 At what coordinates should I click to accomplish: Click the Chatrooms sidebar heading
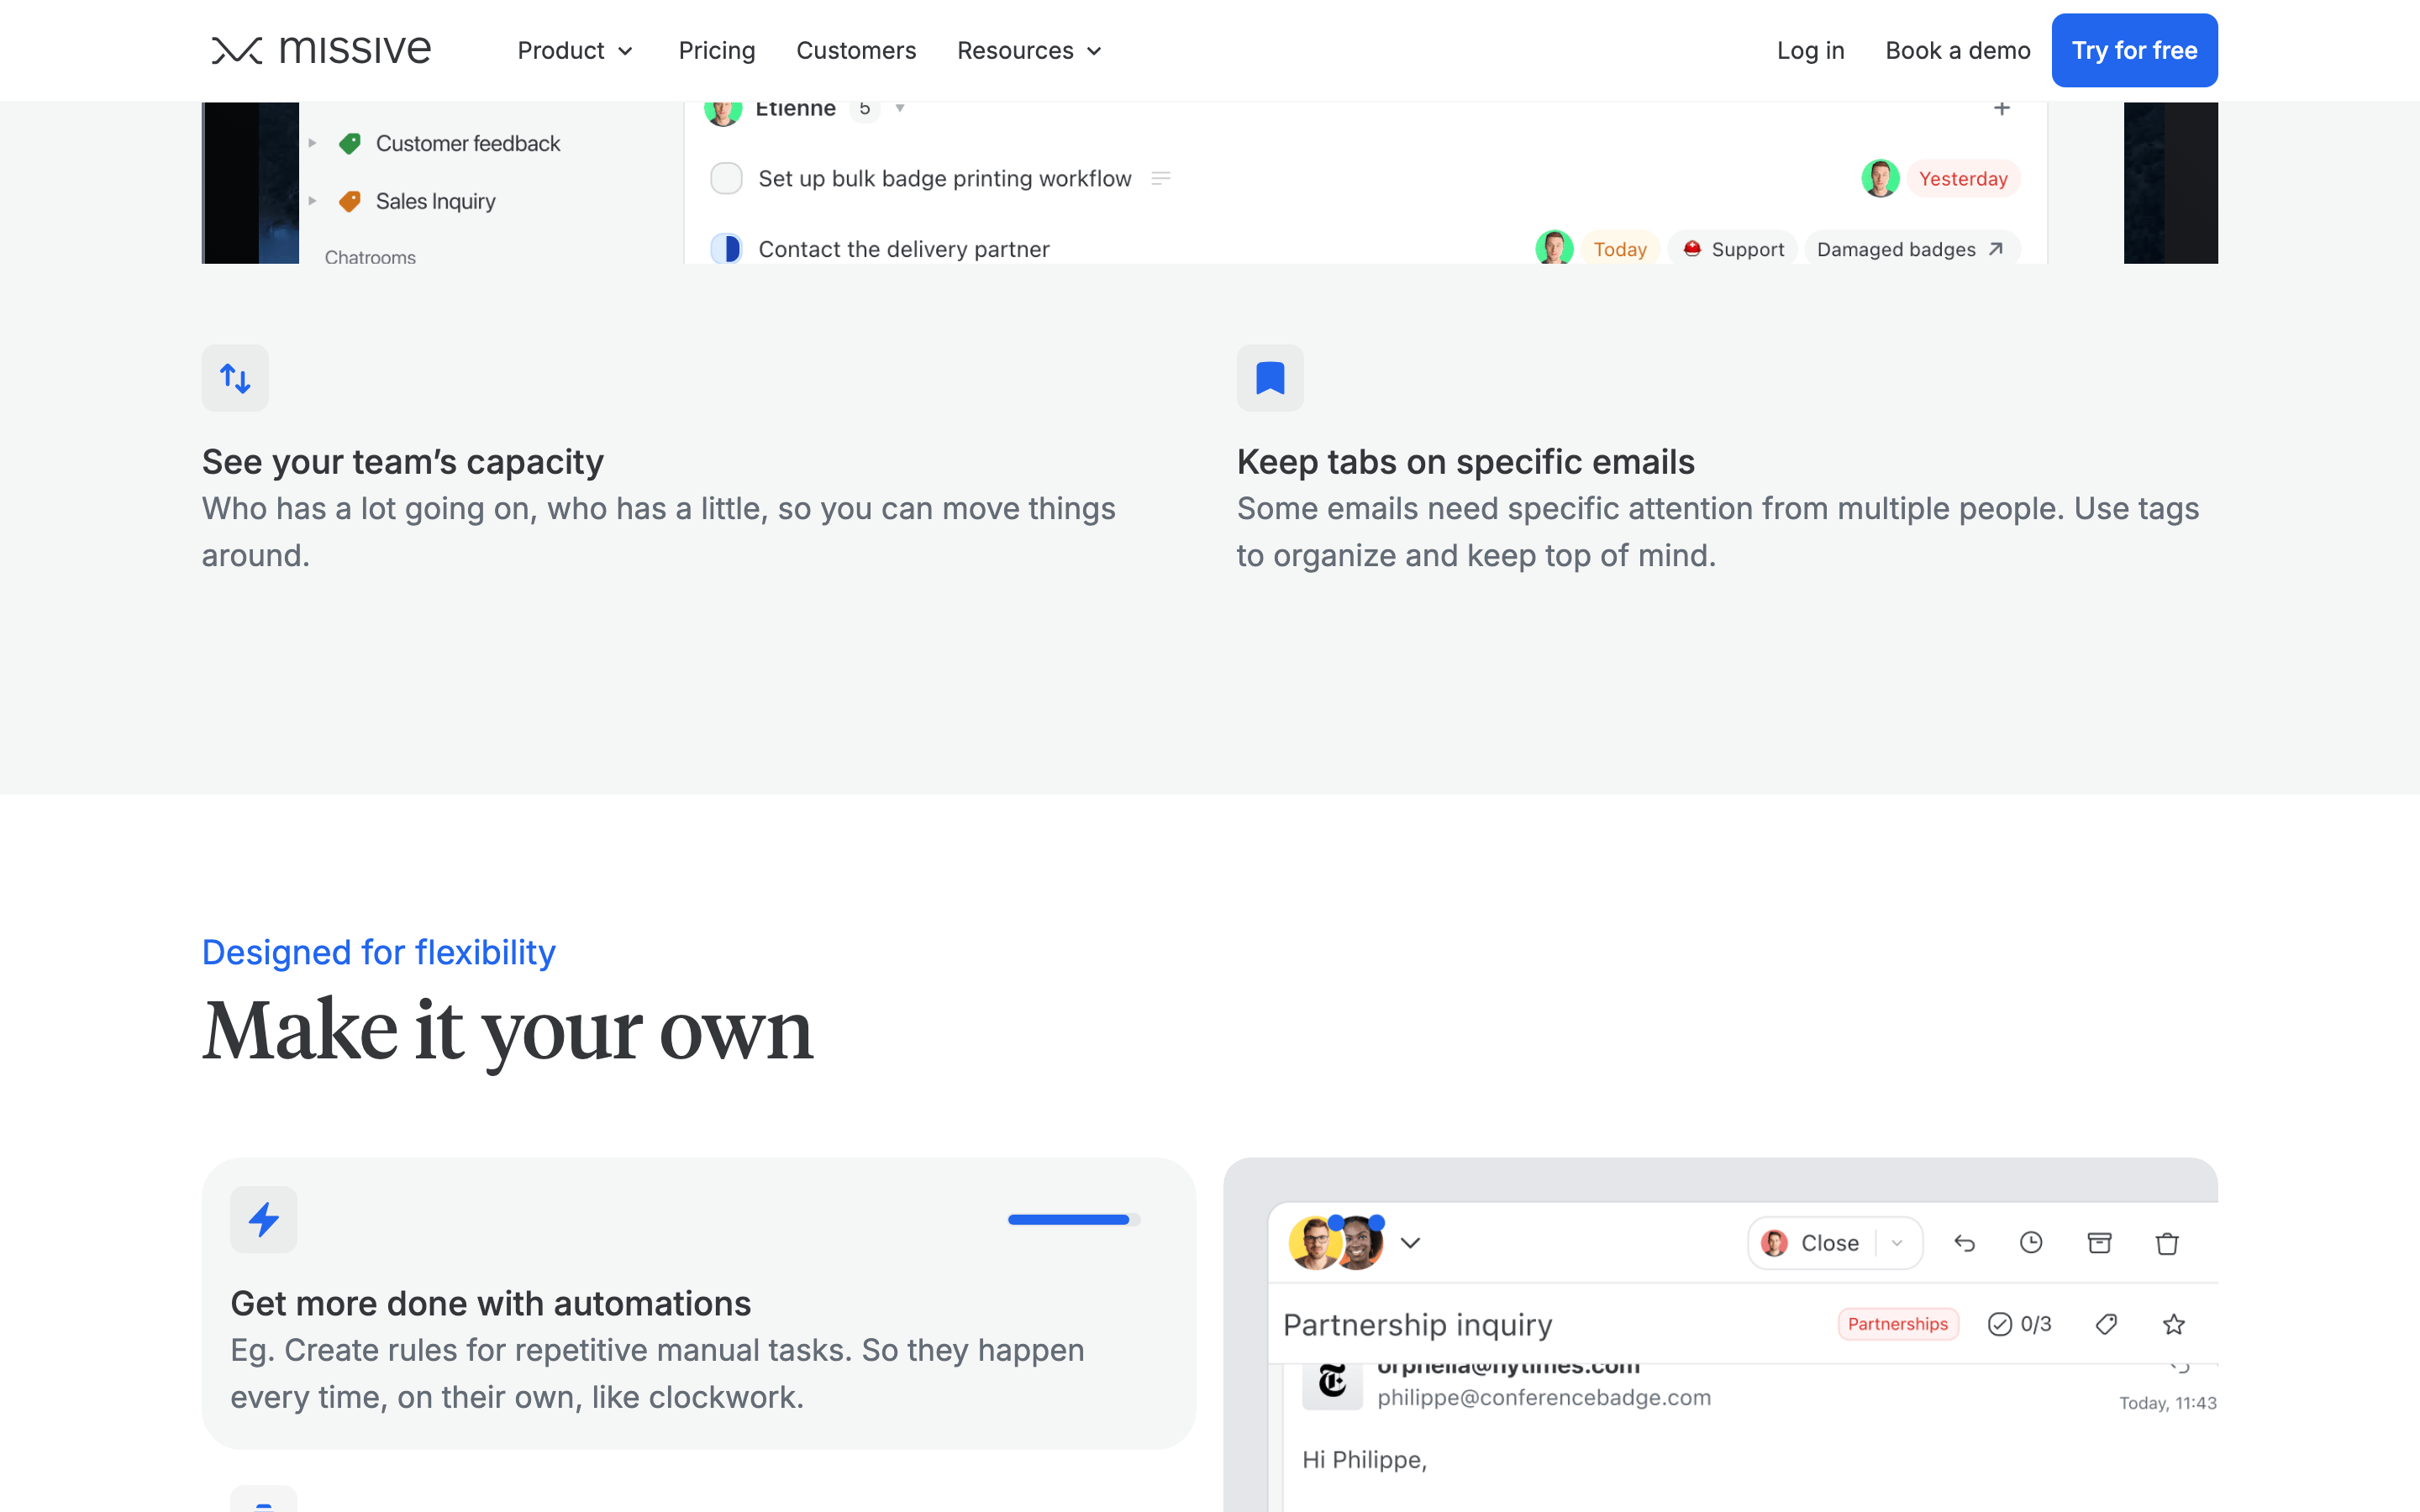coord(370,257)
